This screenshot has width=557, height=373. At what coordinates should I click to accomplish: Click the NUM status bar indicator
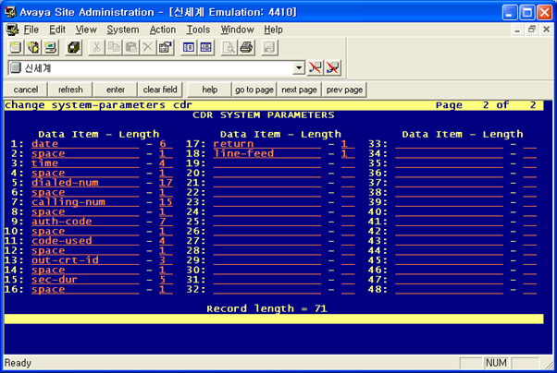tap(496, 363)
